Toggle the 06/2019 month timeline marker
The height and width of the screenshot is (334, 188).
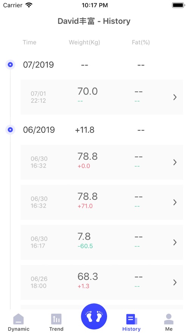[10, 129]
